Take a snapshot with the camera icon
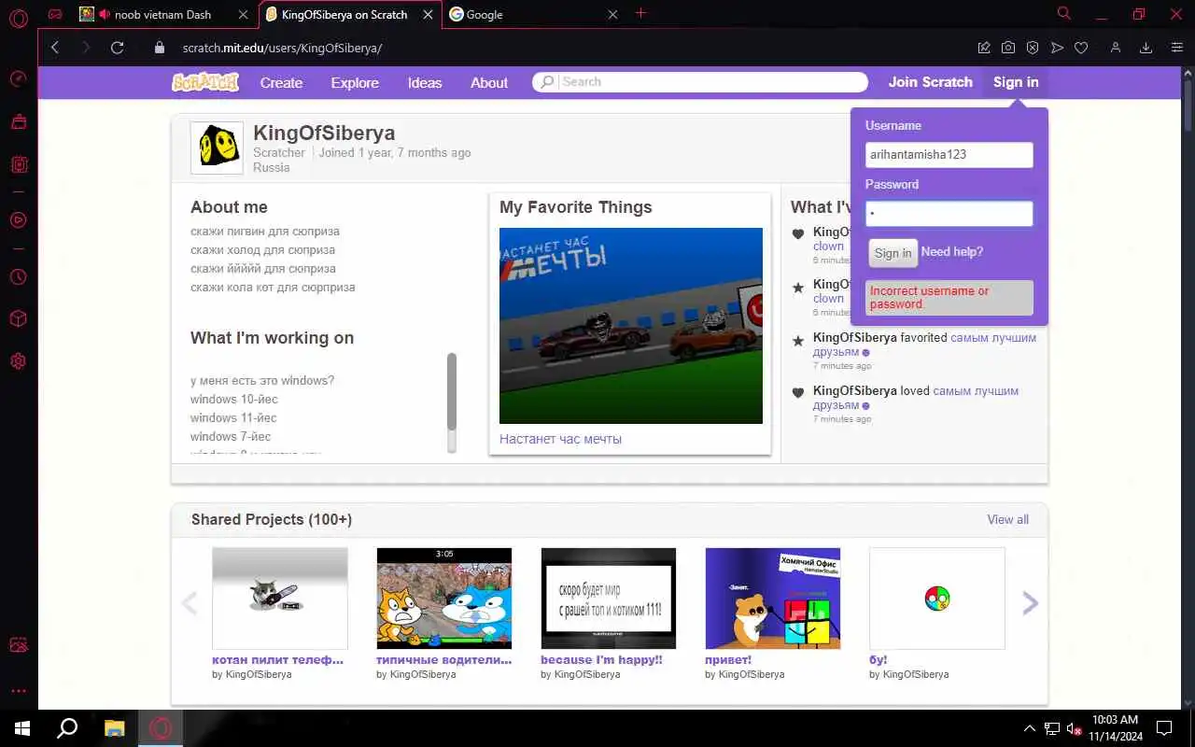This screenshot has height=747, width=1195. coord(1008,48)
